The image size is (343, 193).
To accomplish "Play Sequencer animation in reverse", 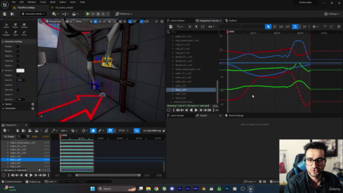I will point(26,175).
